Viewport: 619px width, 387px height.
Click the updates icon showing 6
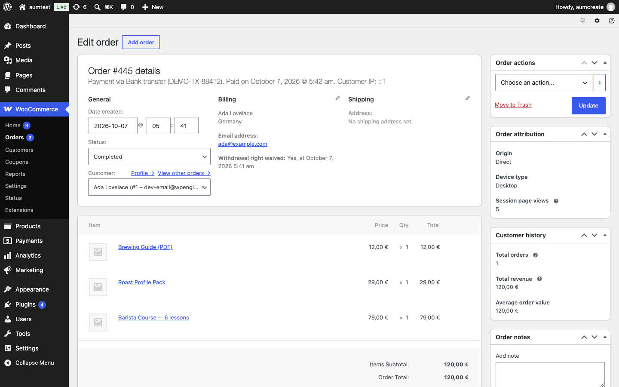80,7
